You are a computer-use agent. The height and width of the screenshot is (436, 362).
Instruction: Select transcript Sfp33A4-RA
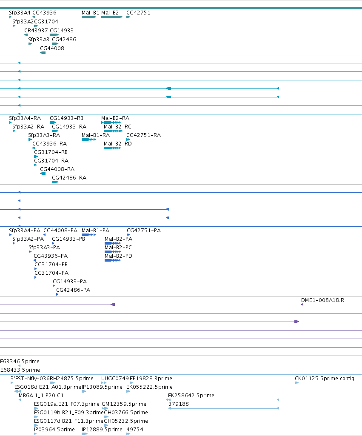(11, 123)
